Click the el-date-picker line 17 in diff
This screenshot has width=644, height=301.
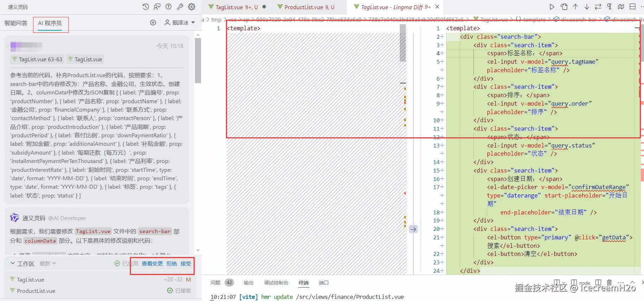(557, 187)
